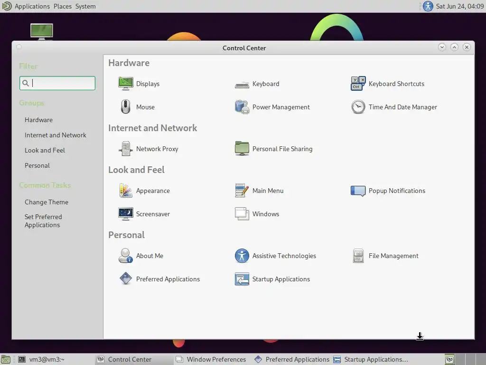Open the About Me icon
Image resolution: width=486 pixels, height=365 pixels.
125,256
